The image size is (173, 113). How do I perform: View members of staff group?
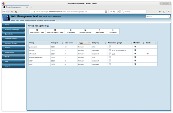135,61
